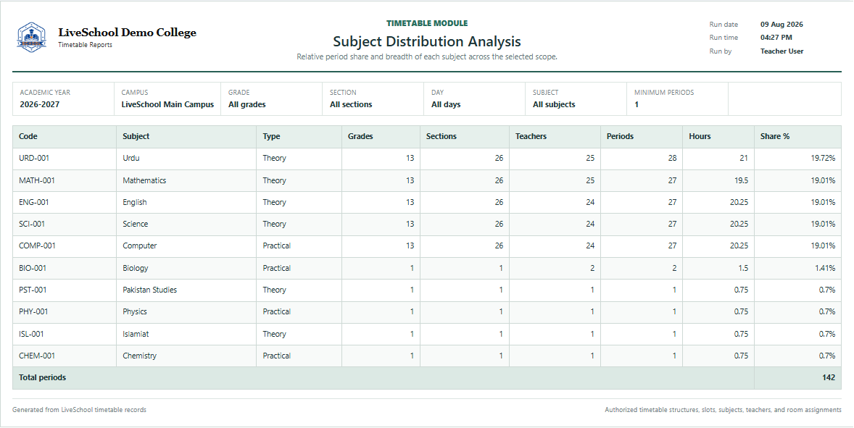Select the ISL-001 code cell

click(65, 334)
